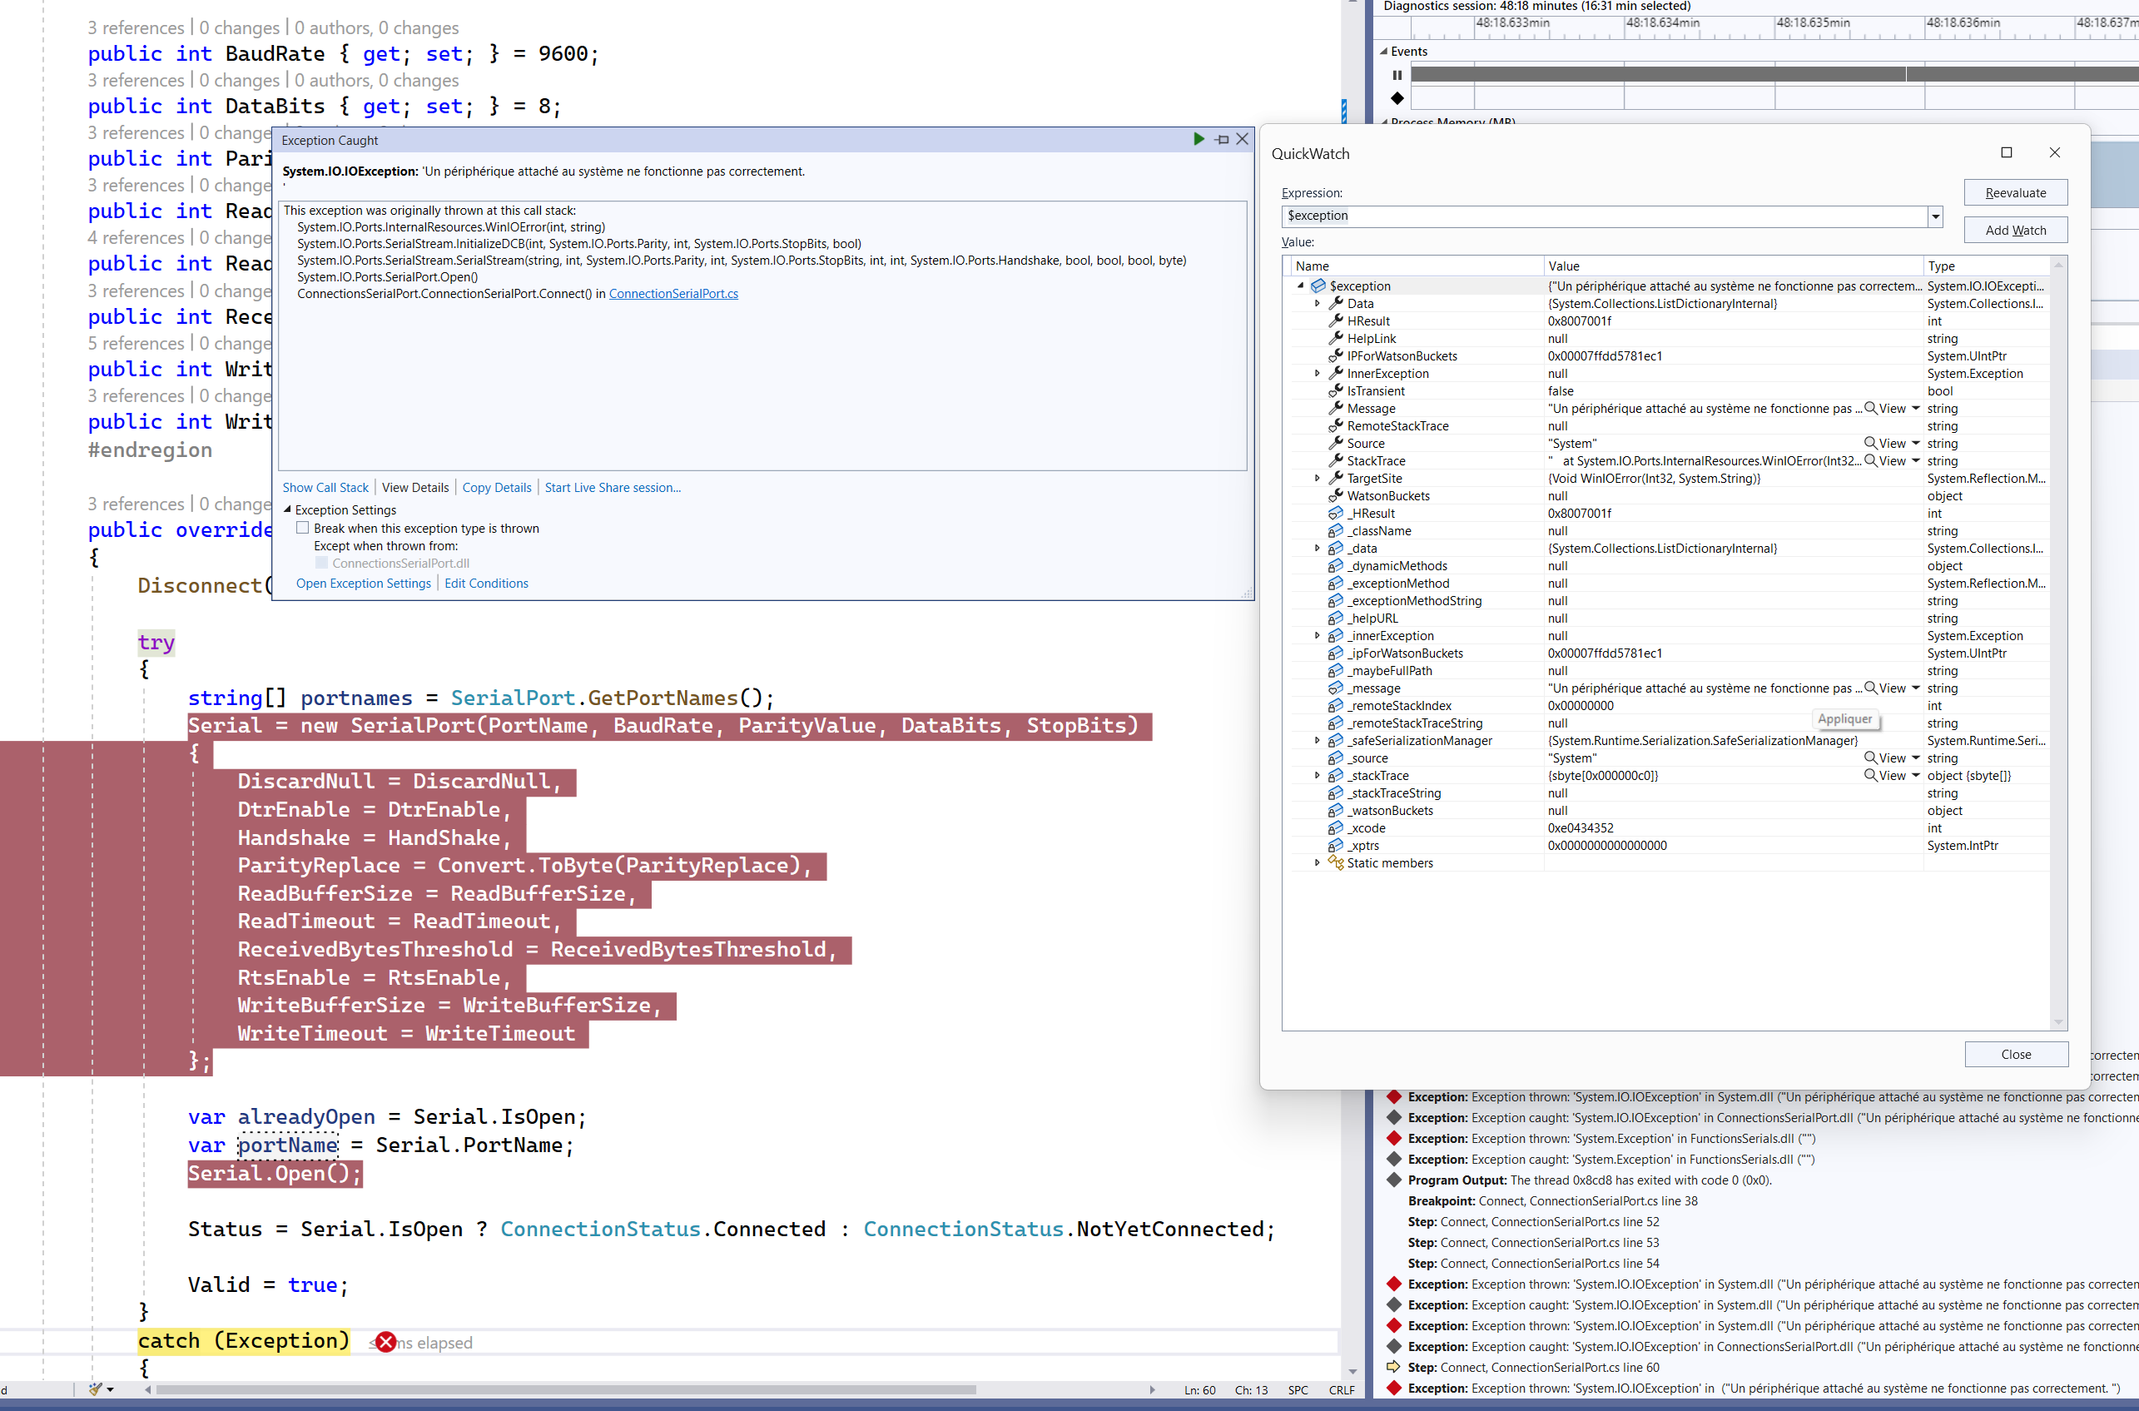Check the disabled ConnectionsSerialPort.dll checkbox
Viewport: 2139px width, 1411px height.
[321, 564]
